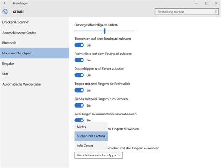
Task: Close the Einstellungen window
Action: [x=216, y=3]
